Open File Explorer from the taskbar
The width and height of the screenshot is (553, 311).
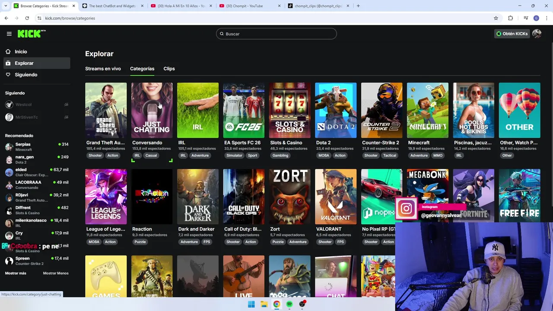coord(264,304)
